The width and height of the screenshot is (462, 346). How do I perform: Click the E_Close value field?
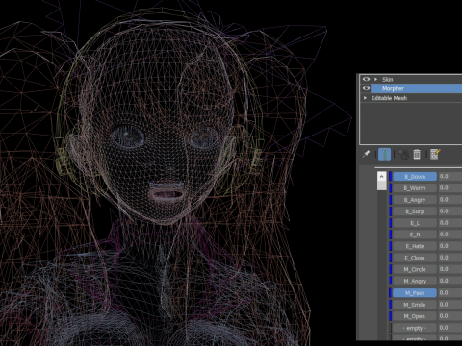450,258
